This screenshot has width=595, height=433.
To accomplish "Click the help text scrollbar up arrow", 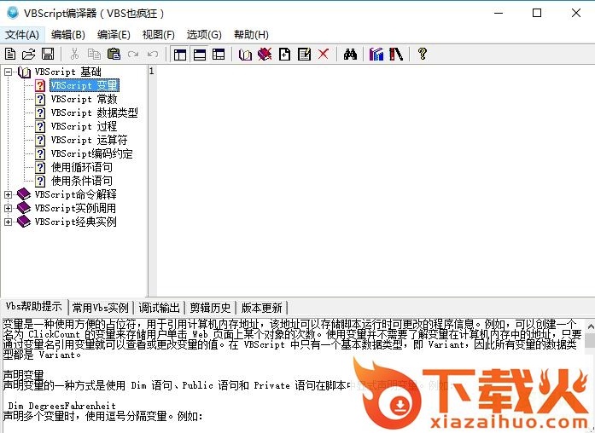I will 590,326.
